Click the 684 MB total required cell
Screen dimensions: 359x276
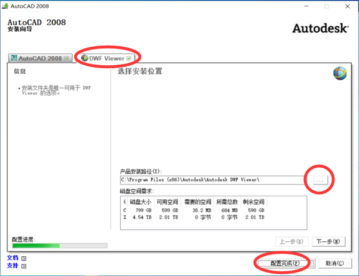[x=230, y=210]
